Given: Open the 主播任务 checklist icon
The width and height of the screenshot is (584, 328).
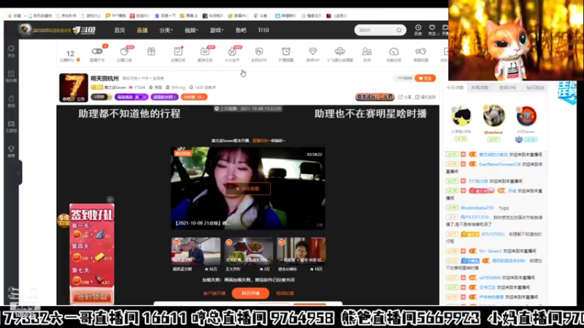Looking at the screenshot, I should coord(178,54).
